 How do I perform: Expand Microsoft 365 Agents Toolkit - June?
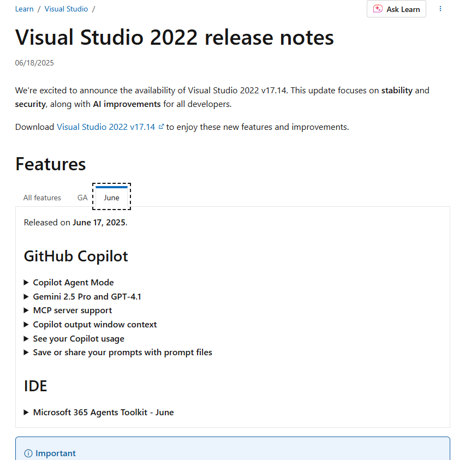(x=99, y=412)
